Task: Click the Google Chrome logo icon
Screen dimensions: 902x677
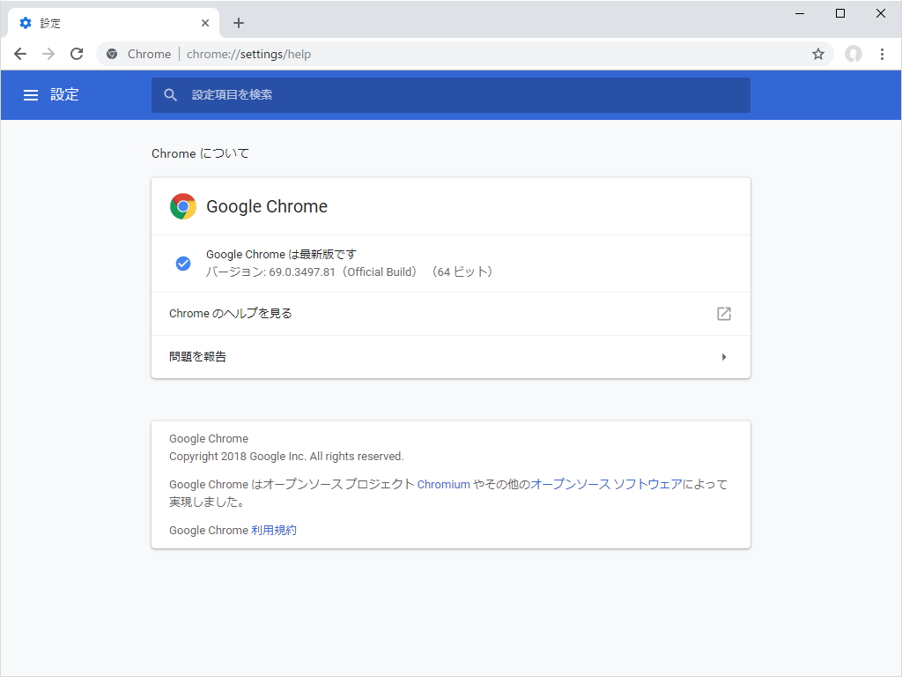Action: [182, 205]
